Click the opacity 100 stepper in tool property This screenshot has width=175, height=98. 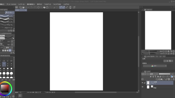click(10, 45)
